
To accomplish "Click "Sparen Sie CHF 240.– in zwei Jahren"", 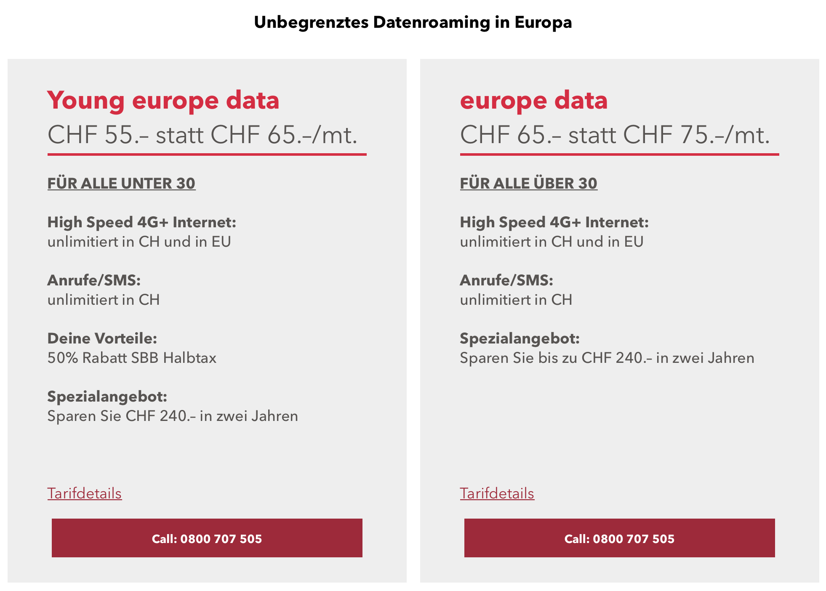I will [173, 416].
